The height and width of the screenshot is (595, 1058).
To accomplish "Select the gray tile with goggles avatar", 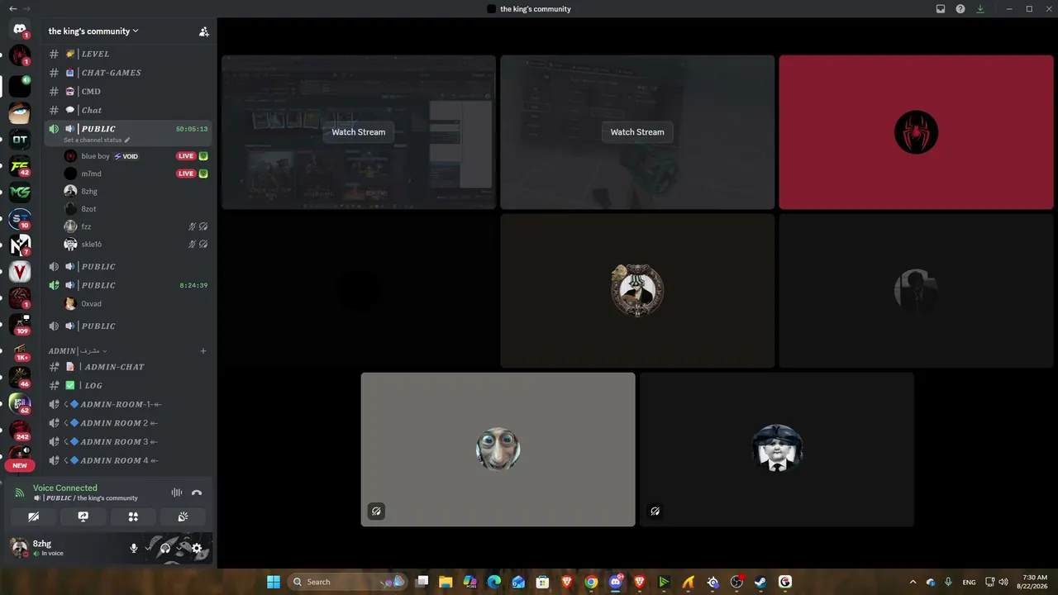I will (498, 450).
